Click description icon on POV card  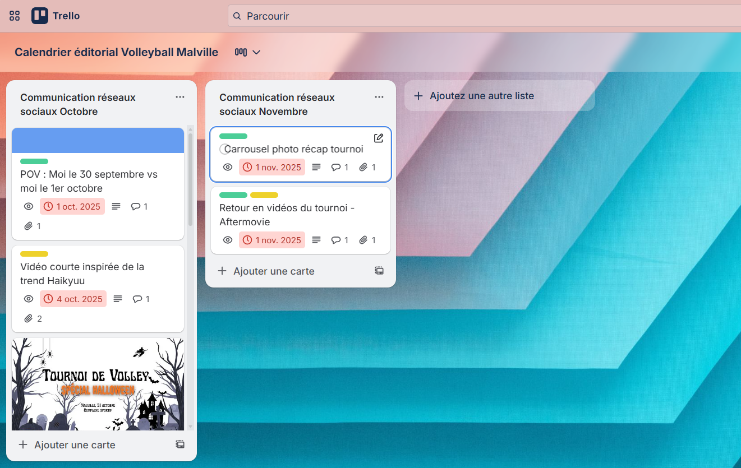click(x=116, y=206)
